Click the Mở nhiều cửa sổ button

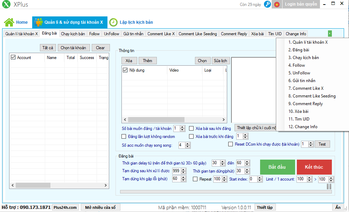pyautogui.click(x=100, y=207)
